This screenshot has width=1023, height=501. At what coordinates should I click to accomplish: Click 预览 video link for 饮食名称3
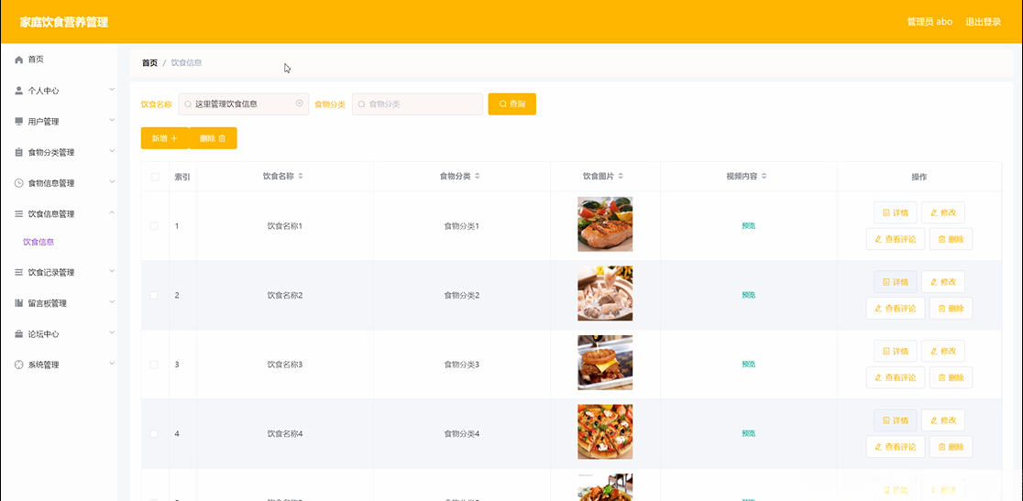[x=748, y=365]
